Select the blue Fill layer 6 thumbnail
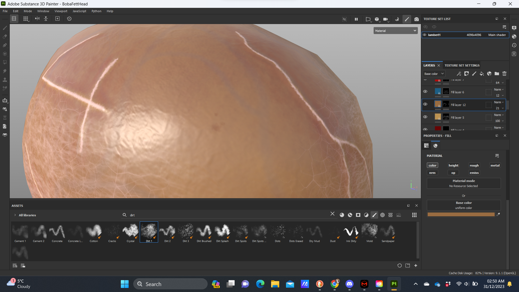This screenshot has height=292, width=519. pos(438,91)
